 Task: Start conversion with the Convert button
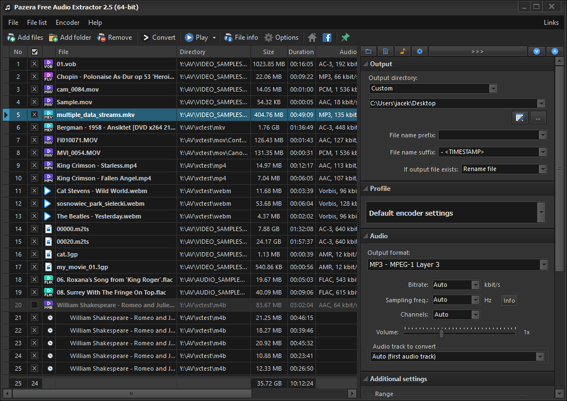pos(159,38)
